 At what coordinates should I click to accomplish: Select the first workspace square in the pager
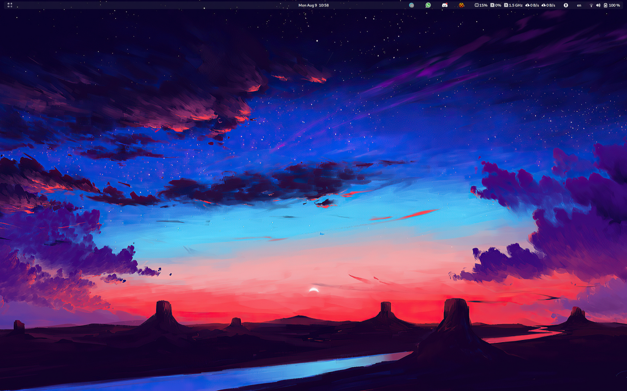[x=9, y=4]
